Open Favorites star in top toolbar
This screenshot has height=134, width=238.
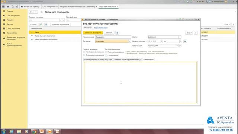coord(8,7)
